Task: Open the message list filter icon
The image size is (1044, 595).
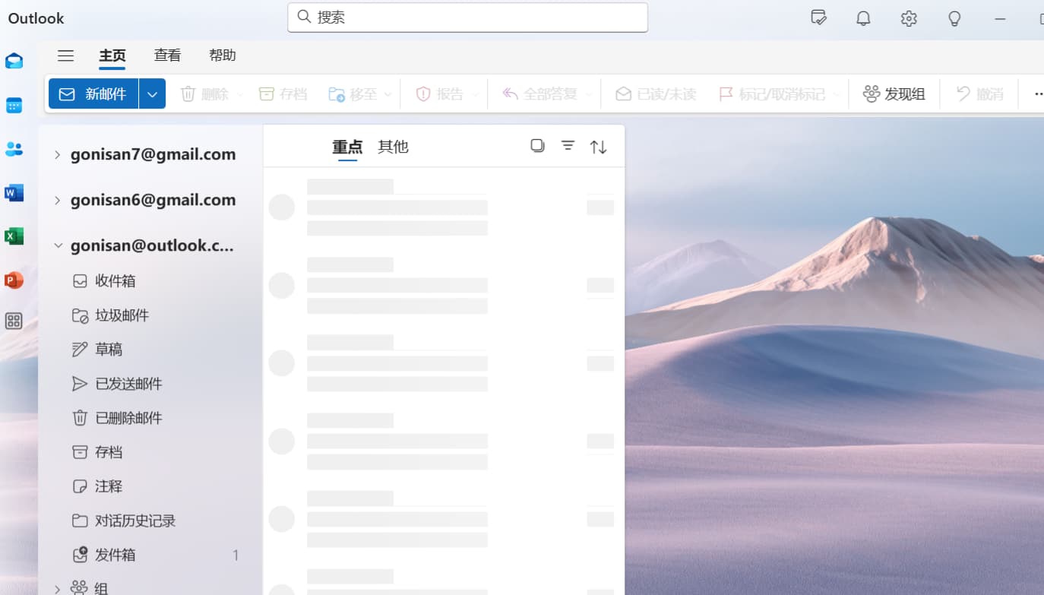Action: [x=568, y=146]
